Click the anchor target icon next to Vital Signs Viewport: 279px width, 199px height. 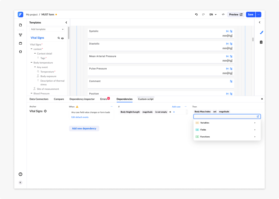click(x=45, y=111)
